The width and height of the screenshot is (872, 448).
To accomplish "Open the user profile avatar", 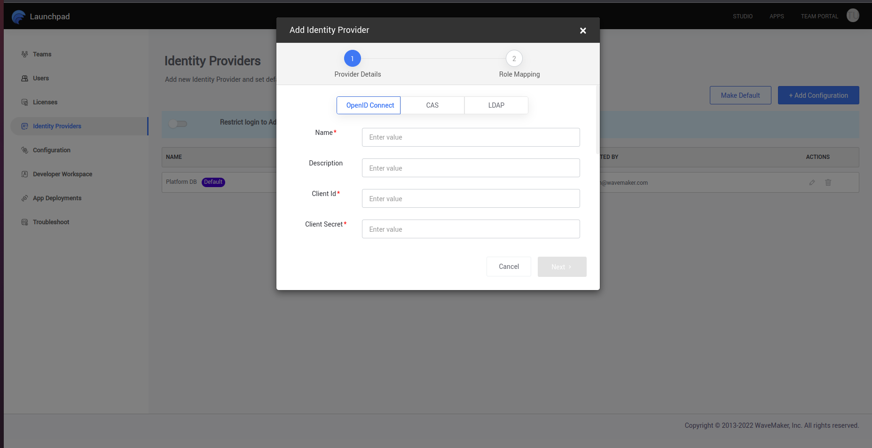I will coord(853,16).
